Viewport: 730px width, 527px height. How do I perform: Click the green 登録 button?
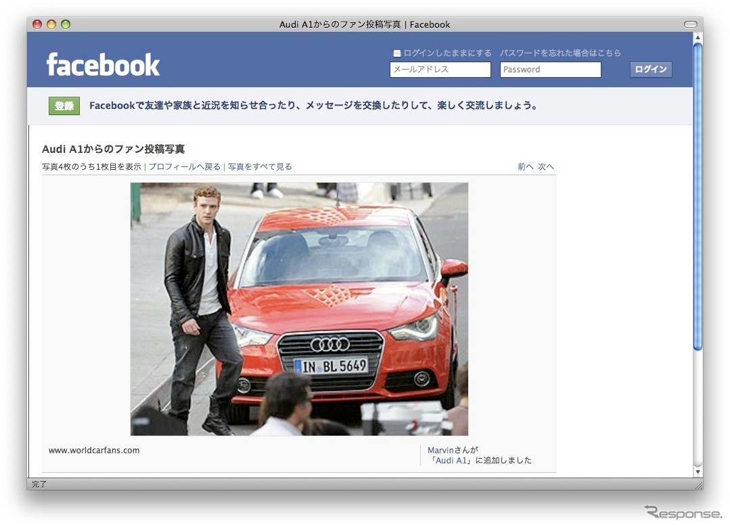pyautogui.click(x=64, y=106)
